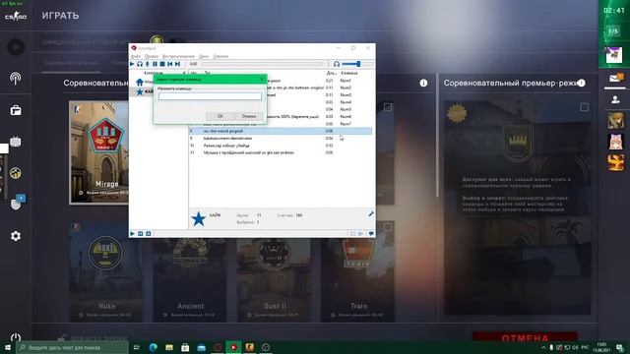Close the green hotkey dialog

[x=262, y=79]
